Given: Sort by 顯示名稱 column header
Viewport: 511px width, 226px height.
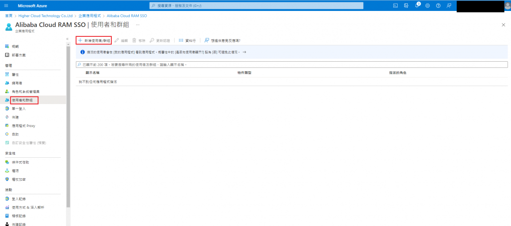Looking at the screenshot, I should [x=92, y=73].
